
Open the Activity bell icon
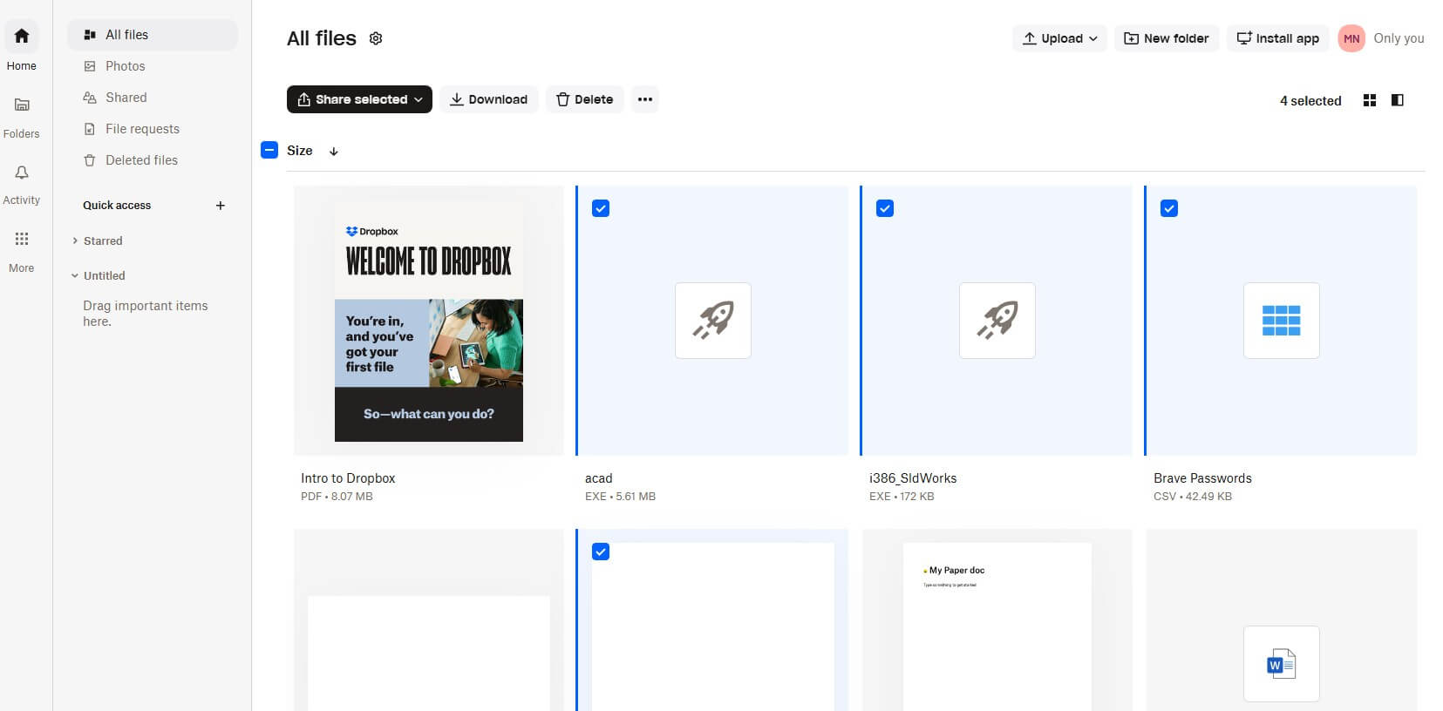pos(22,173)
